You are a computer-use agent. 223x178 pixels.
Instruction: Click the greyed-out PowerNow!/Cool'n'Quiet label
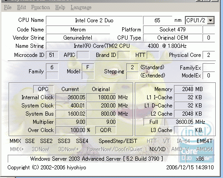point(114,149)
